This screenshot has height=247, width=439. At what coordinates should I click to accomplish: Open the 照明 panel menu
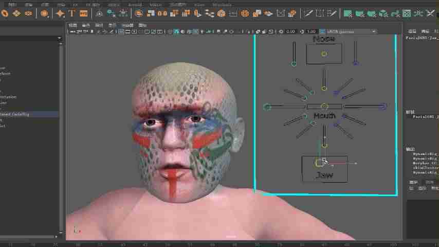pyautogui.click(x=99, y=26)
